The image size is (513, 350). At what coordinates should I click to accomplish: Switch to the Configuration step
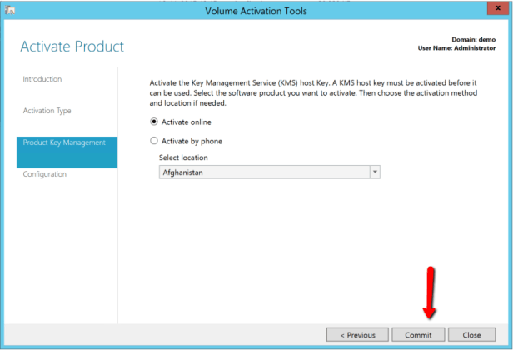pos(45,174)
